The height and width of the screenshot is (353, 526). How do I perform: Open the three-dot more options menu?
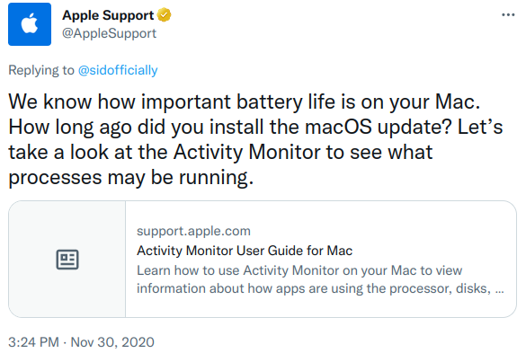pyautogui.click(x=508, y=14)
